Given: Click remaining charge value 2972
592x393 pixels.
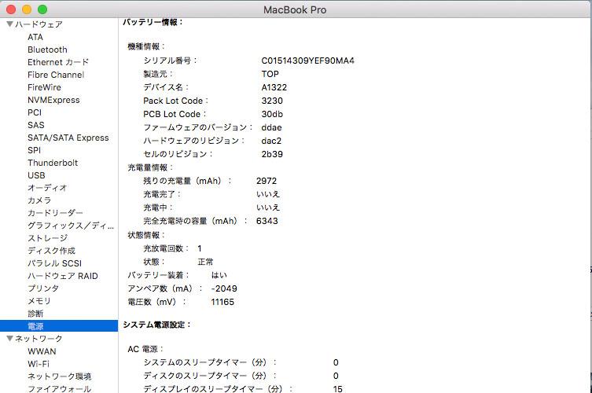Looking at the screenshot, I should (x=267, y=181).
